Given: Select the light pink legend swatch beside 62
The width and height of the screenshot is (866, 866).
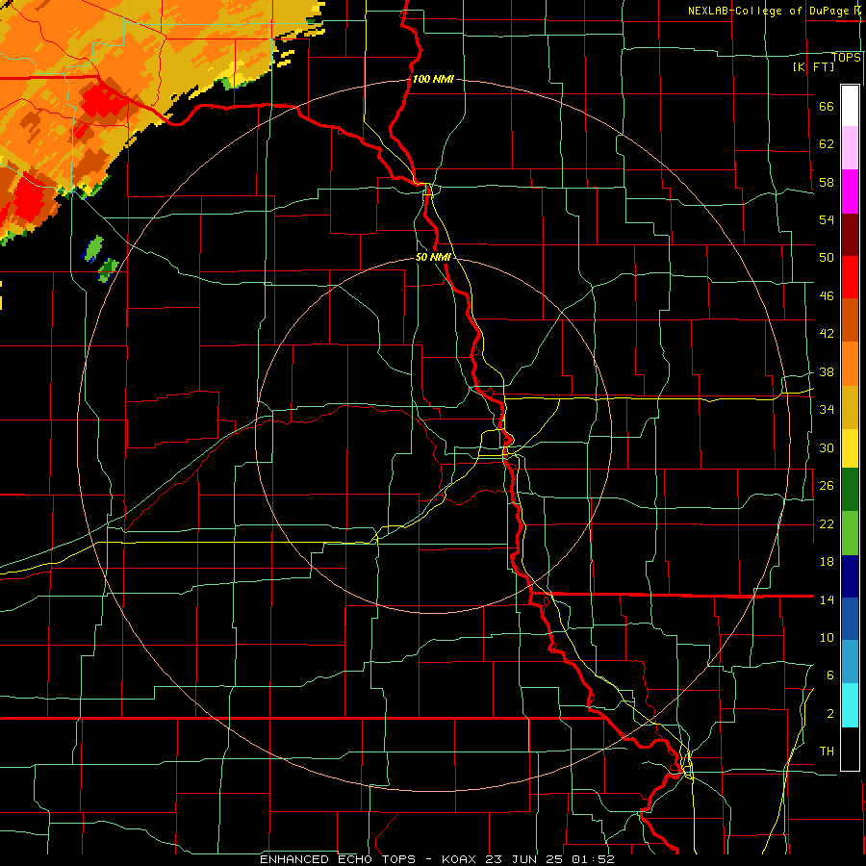Looking at the screenshot, I should [x=850, y=147].
